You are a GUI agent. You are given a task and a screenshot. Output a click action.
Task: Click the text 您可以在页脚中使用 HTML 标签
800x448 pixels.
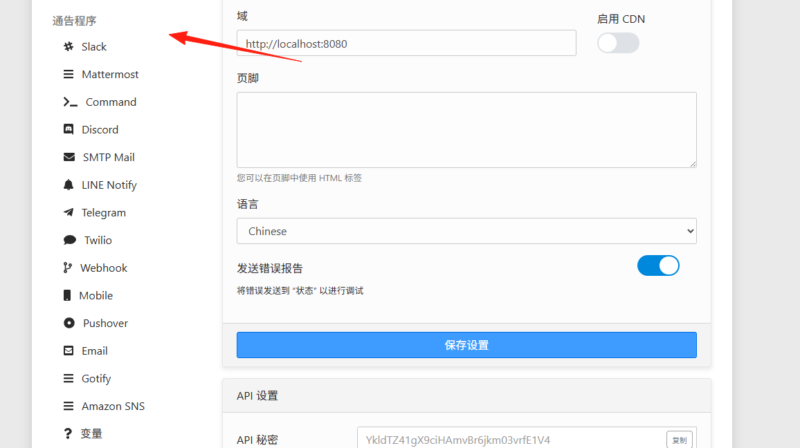(x=299, y=178)
